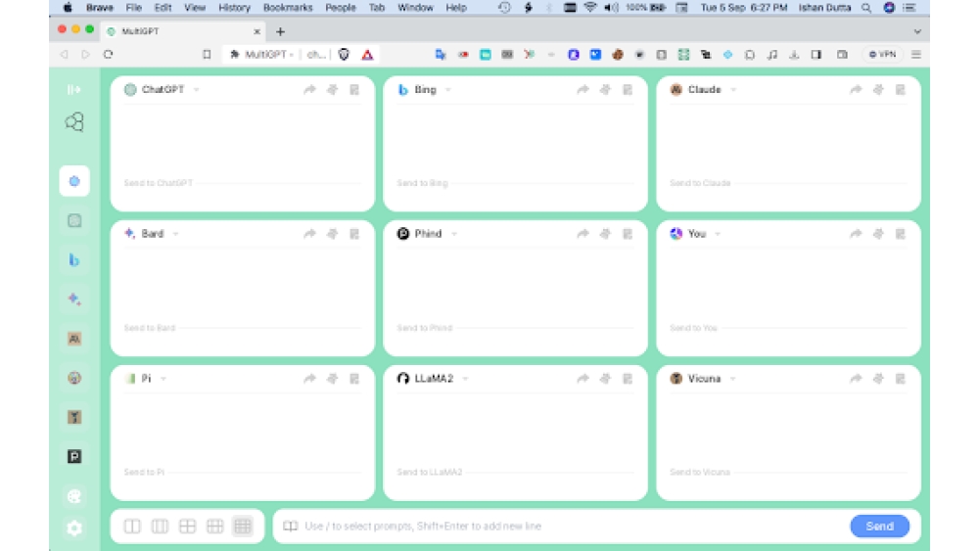The height and width of the screenshot is (551, 979).
Task: Clear the Phind conversation
Action: pyautogui.click(x=605, y=234)
